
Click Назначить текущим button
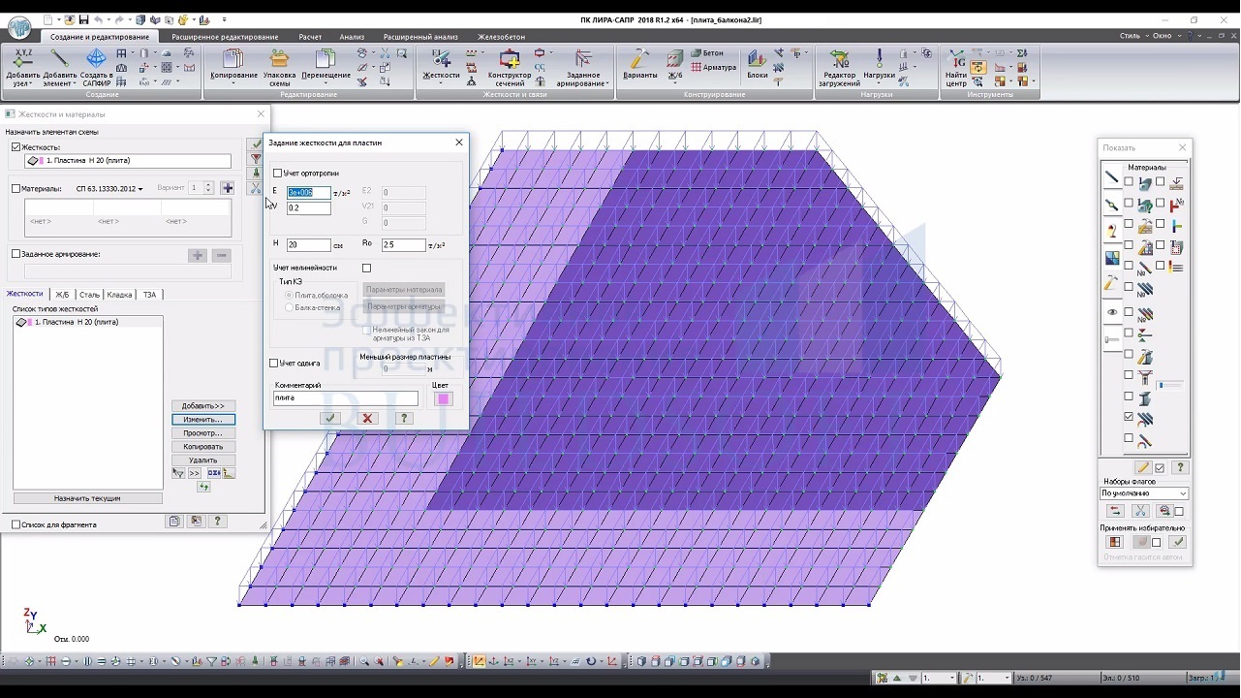[x=87, y=498]
